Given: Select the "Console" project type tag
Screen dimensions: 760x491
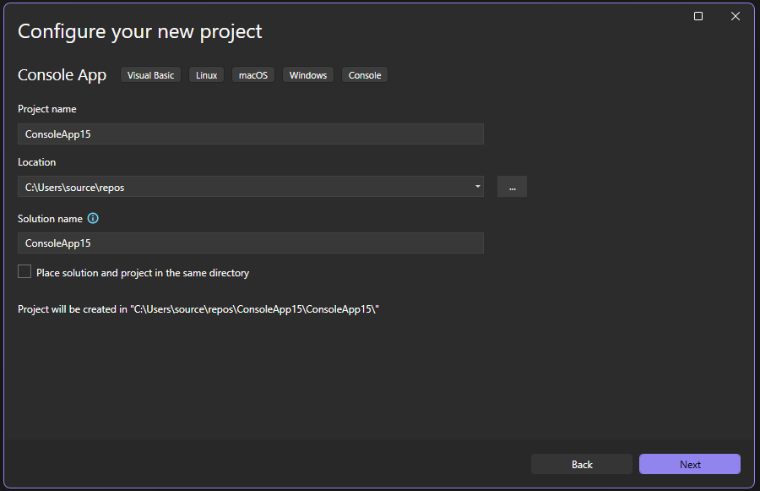Looking at the screenshot, I should (x=364, y=74).
